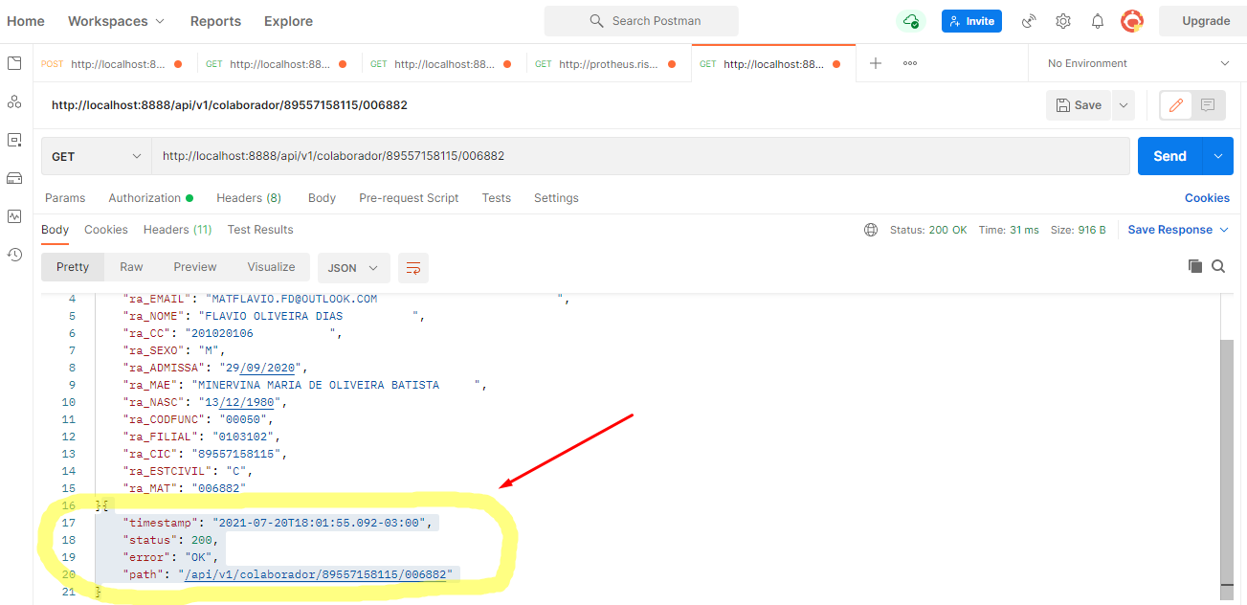Viewport: 1247px width, 605px height.
Task: Open notifications
Action: click(1097, 20)
